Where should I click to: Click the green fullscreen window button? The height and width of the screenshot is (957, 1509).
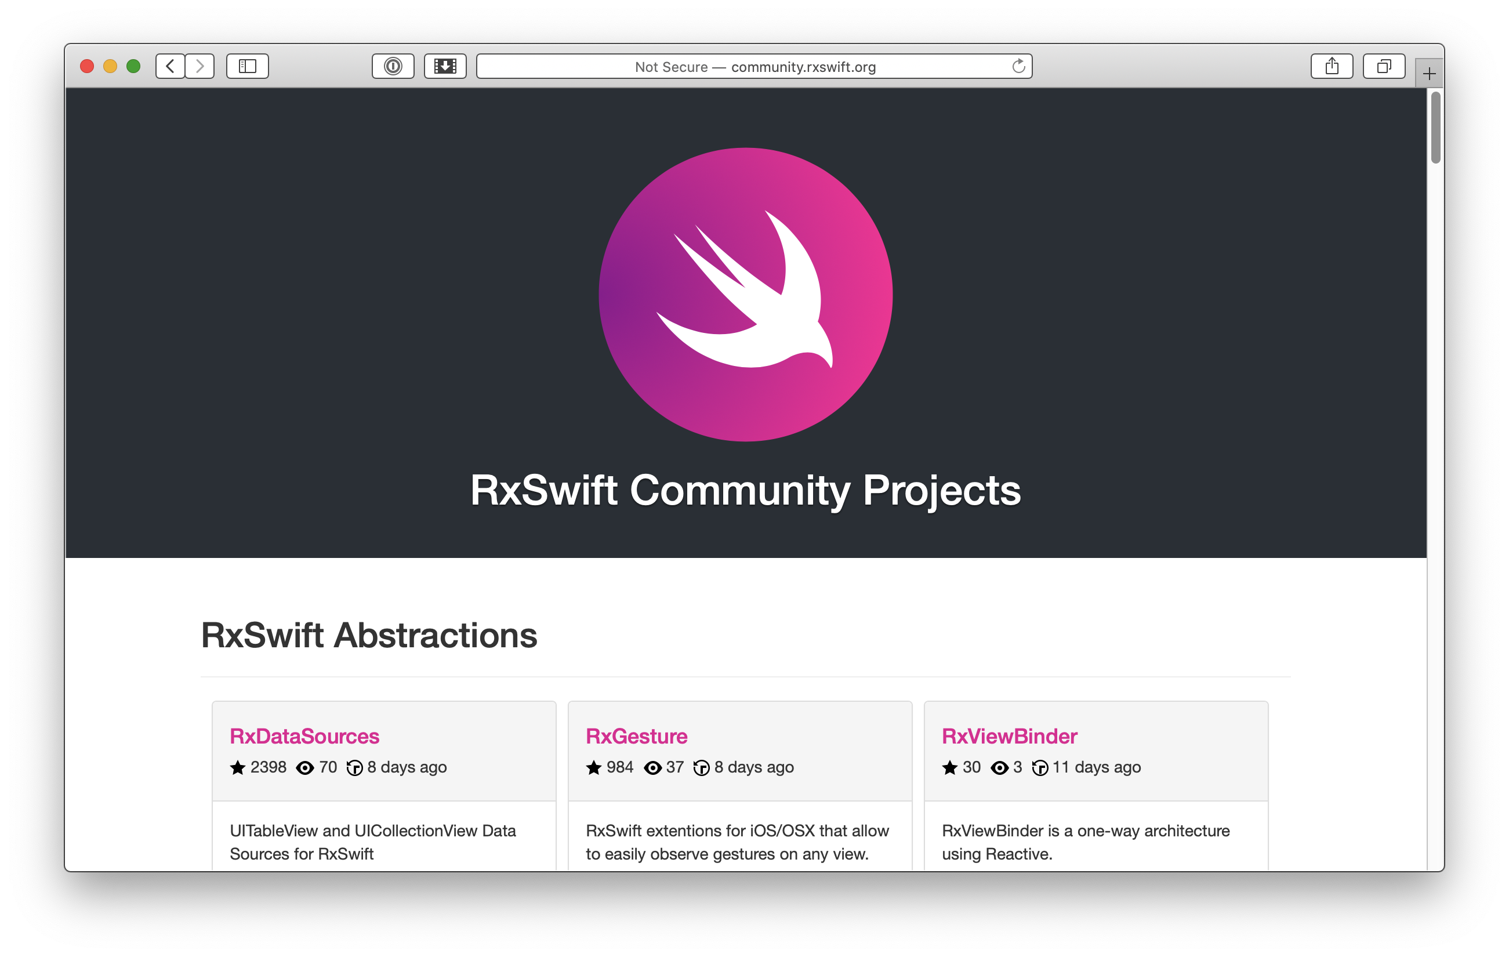(133, 66)
